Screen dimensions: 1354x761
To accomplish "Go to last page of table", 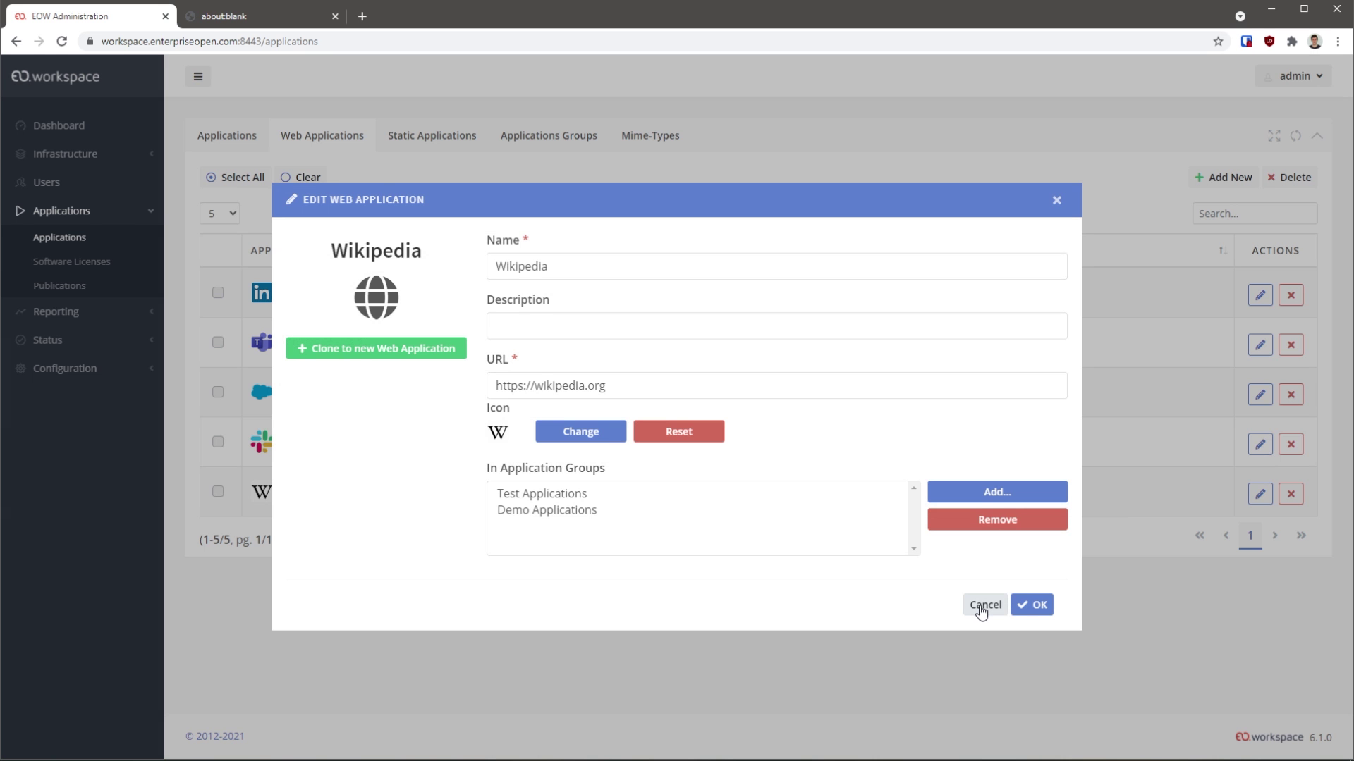I will click(1301, 536).
